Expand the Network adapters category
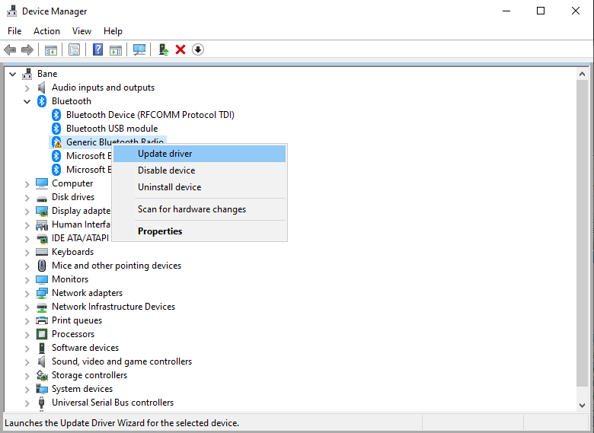Viewport: 594px width, 433px height. point(27,294)
